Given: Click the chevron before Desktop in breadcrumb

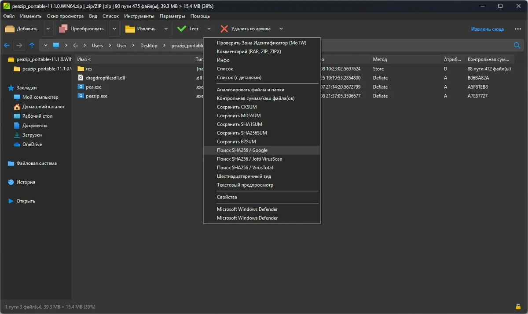Looking at the screenshot, I should coord(133,46).
